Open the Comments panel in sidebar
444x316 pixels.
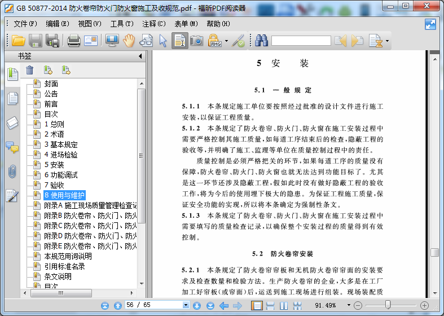click(12, 147)
